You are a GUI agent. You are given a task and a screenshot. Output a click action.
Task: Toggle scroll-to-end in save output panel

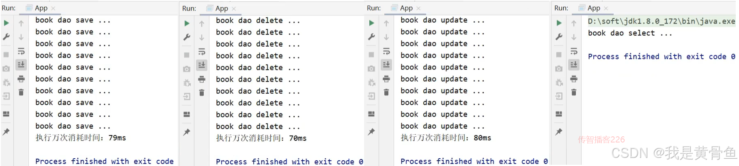(21, 64)
